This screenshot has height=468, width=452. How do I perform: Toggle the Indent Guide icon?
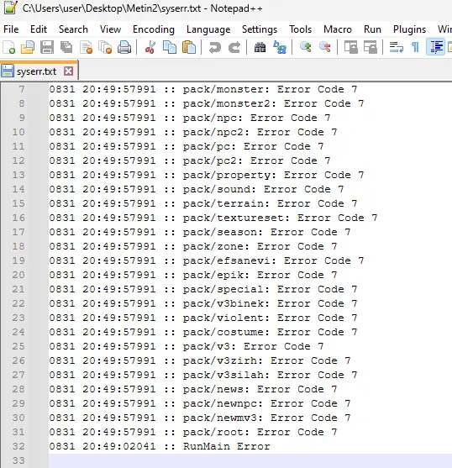pos(436,47)
